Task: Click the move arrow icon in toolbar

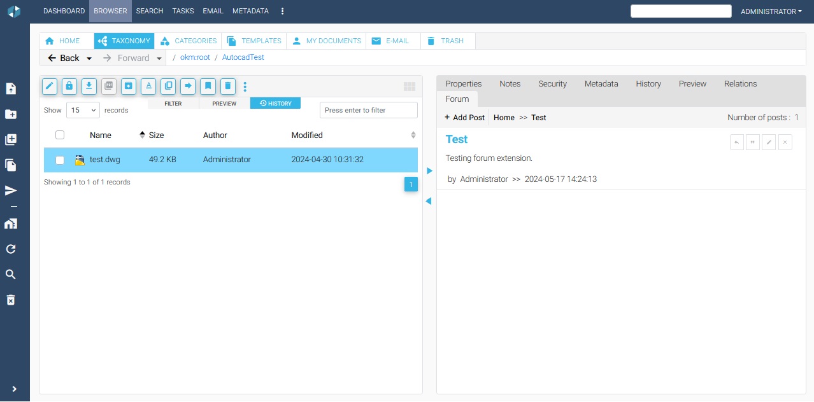Action: coord(188,86)
